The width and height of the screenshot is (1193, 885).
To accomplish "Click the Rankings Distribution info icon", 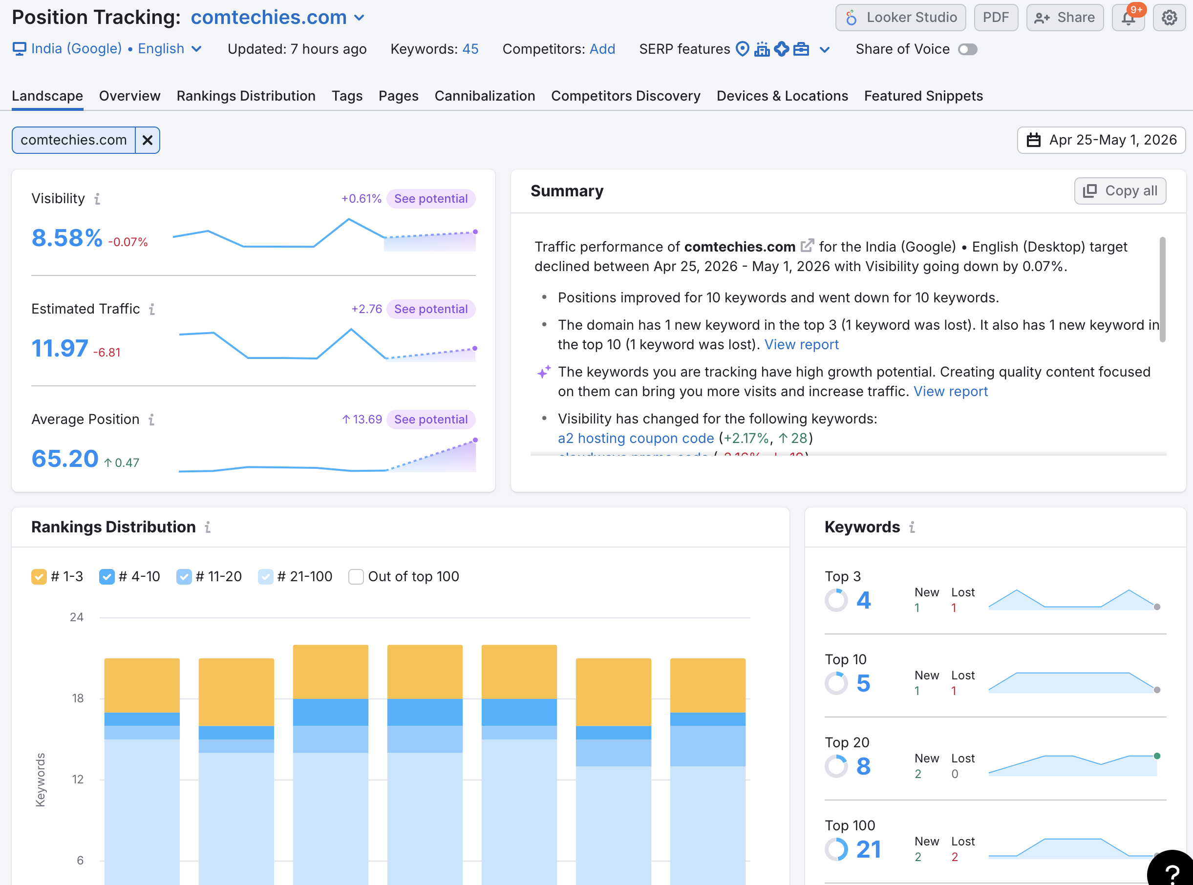I will pos(208,527).
